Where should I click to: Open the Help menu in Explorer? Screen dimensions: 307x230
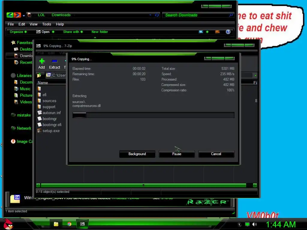pos(60,24)
